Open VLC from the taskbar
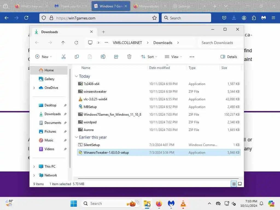This screenshot has width=280, height=210. coord(183,203)
